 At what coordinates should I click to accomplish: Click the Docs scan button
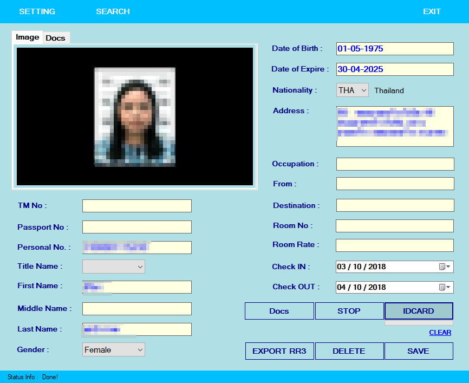pyautogui.click(x=279, y=311)
